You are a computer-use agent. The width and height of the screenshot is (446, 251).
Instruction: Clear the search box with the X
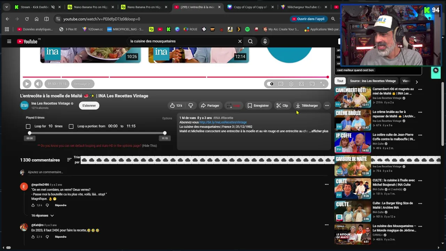240,41
